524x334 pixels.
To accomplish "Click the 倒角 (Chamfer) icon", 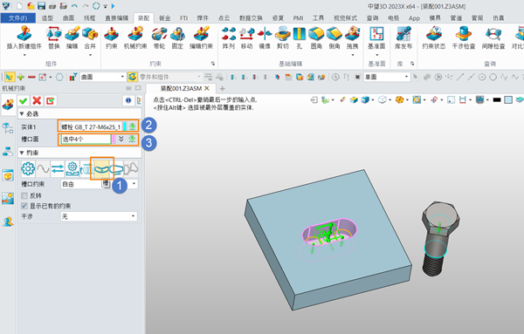I will 334,34.
